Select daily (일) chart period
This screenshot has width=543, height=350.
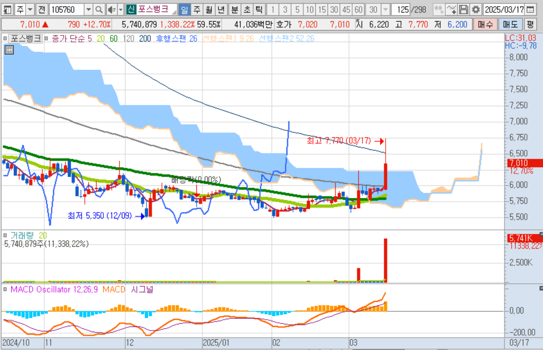coord(185,10)
